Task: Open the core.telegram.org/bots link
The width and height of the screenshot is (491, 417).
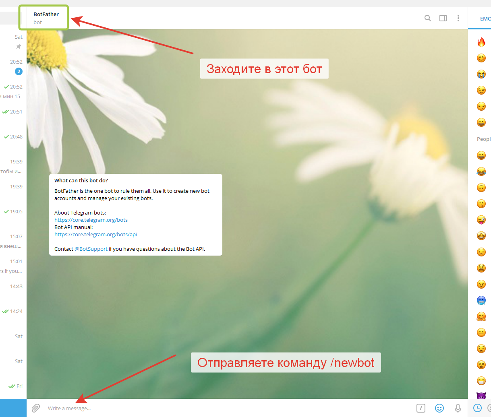Action: point(91,220)
